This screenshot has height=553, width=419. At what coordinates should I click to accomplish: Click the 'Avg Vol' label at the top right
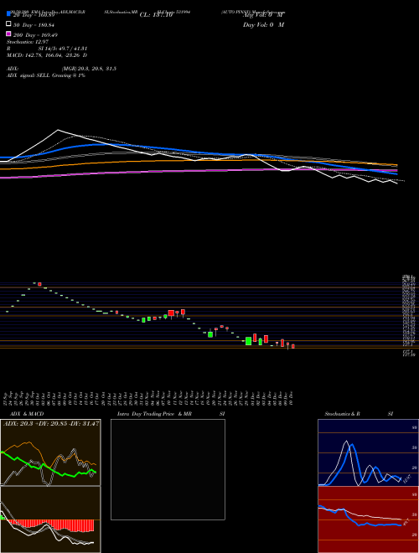click(263, 15)
